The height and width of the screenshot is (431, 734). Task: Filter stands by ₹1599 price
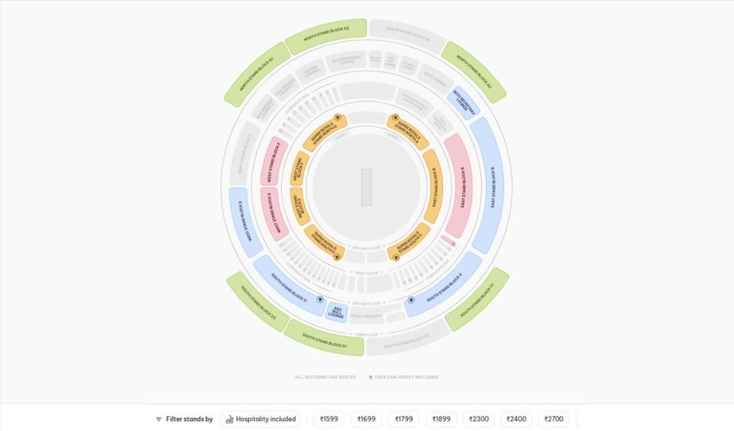pyautogui.click(x=329, y=420)
